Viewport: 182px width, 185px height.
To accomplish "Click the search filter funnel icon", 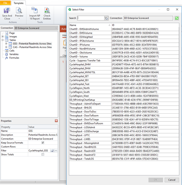I will coord(106,18).
